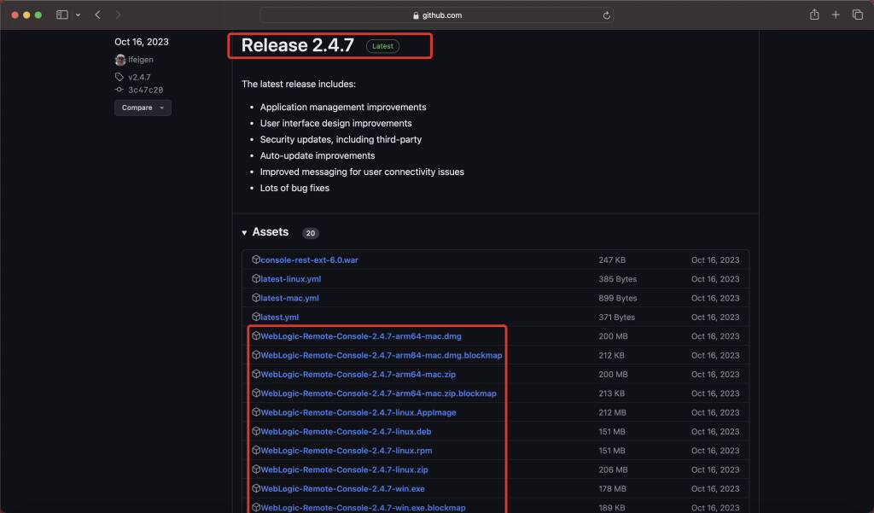Click the Latest release badge
Image resolution: width=874 pixels, height=513 pixels.
pos(382,45)
